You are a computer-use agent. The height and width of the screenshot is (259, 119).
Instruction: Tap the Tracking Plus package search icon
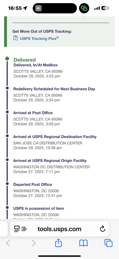tap(16, 38)
